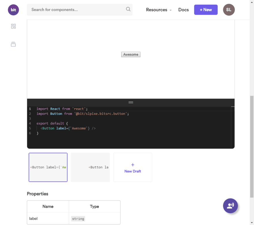Open the components grid sidebar icon
Screen dimensions: 254x225
click(13, 26)
